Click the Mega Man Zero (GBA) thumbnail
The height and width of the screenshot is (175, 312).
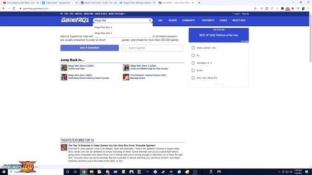coord(64,77)
